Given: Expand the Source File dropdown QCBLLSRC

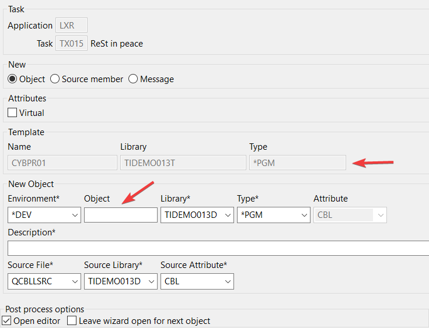Looking at the screenshot, I should coord(44,282).
